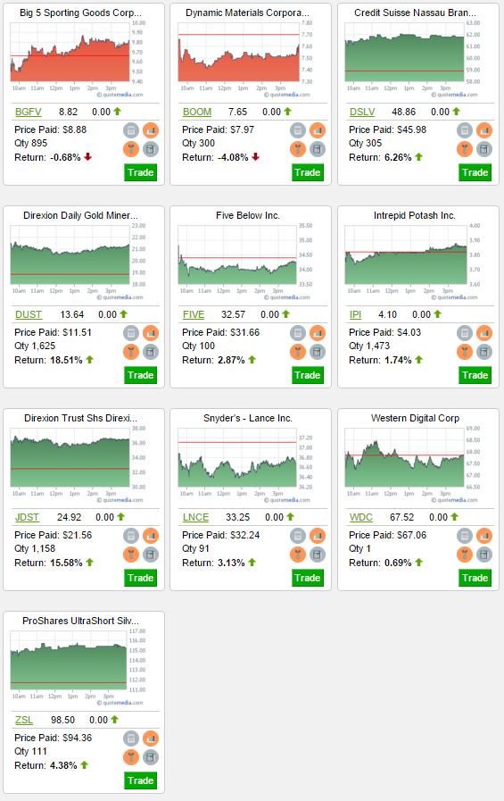Click the Western Digital Corp intraday chart
Image resolution: width=504 pixels, height=801 pixels.
click(412, 463)
